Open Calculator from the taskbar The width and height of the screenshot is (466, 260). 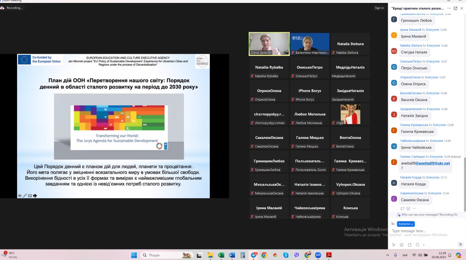click(x=242, y=255)
